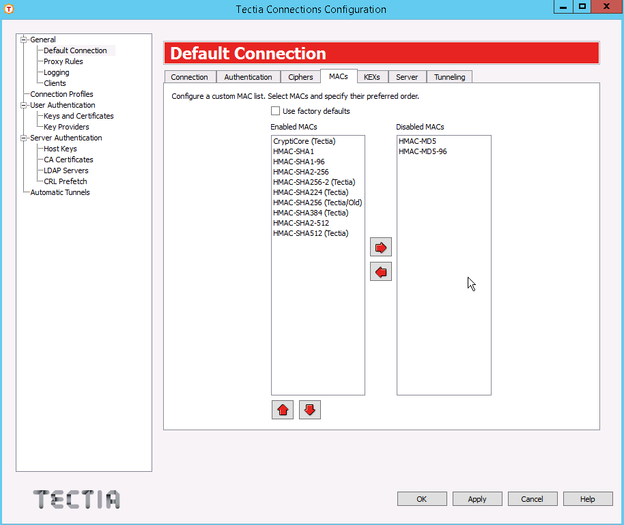This screenshot has width=624, height=525.
Task: Move selected MAC to Enabled list with left arrow
Action: (x=381, y=272)
